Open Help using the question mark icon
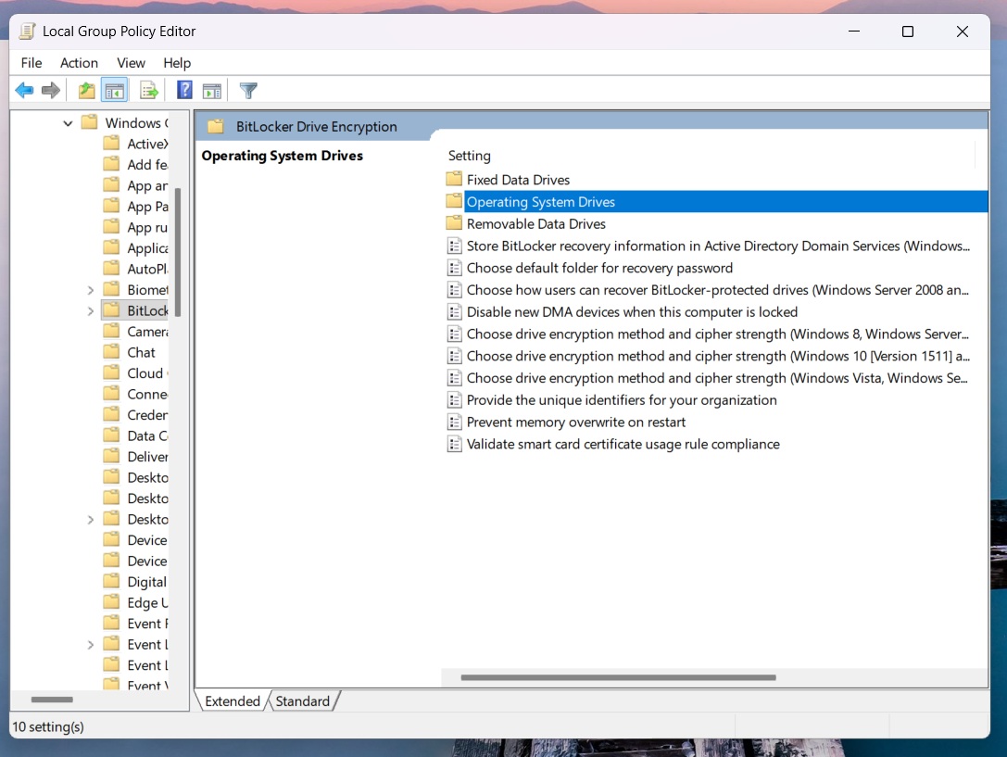The image size is (1007, 757). (x=183, y=90)
